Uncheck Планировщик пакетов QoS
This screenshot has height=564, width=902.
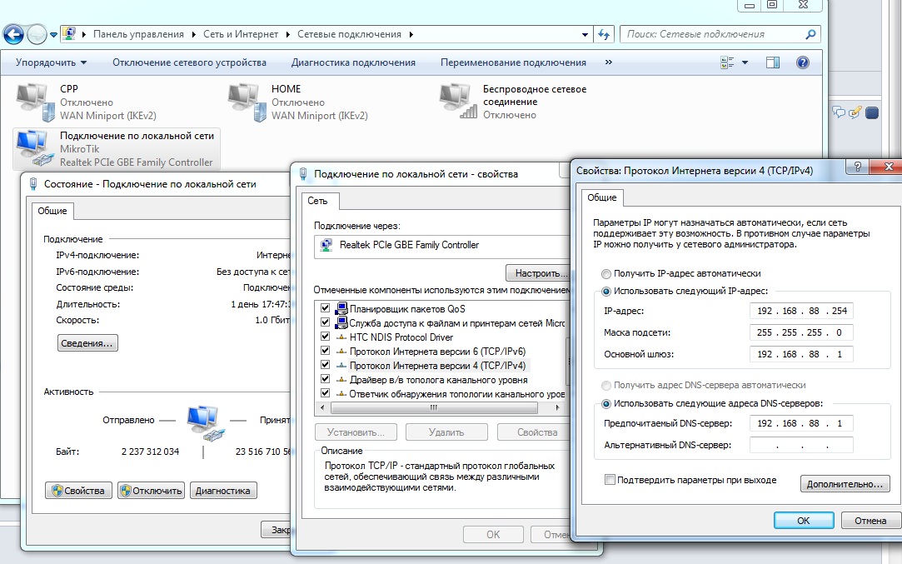325,308
